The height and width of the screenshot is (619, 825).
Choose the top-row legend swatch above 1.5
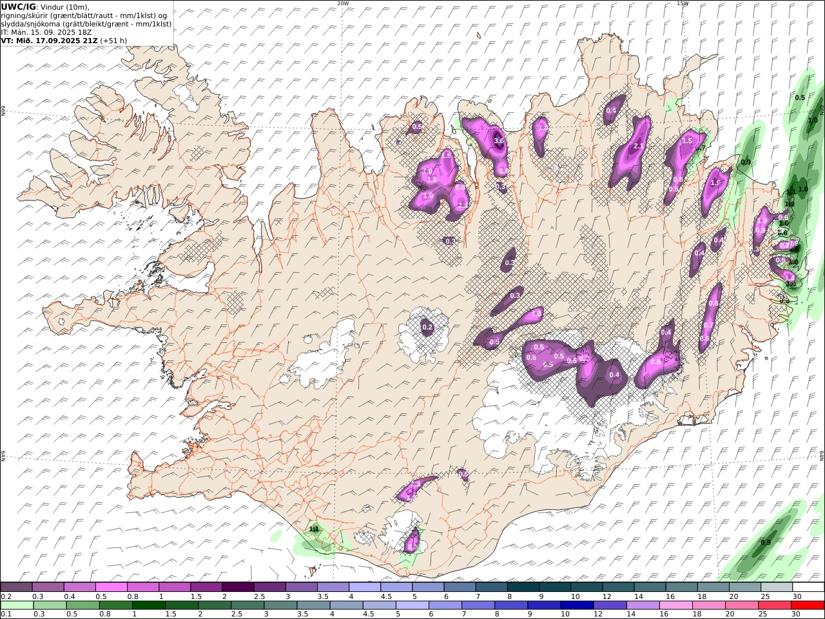coord(206,587)
